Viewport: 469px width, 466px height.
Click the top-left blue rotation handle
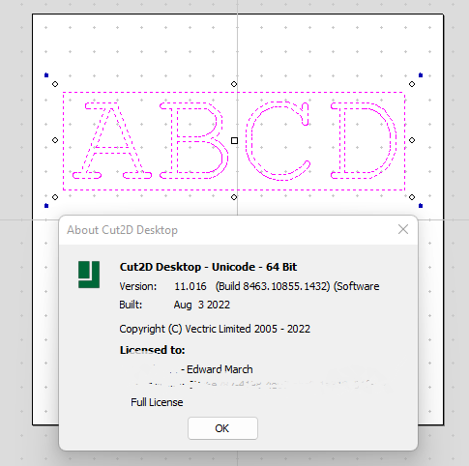[x=46, y=75]
